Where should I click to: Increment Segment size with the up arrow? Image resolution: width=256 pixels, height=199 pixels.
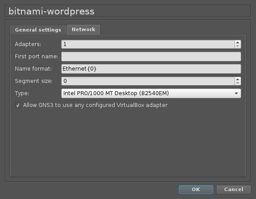point(238,79)
